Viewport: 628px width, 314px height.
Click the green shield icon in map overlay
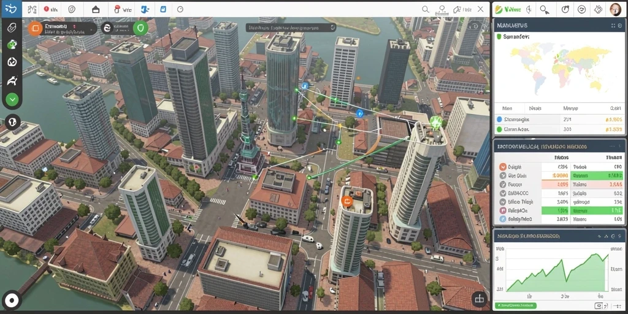[140, 28]
